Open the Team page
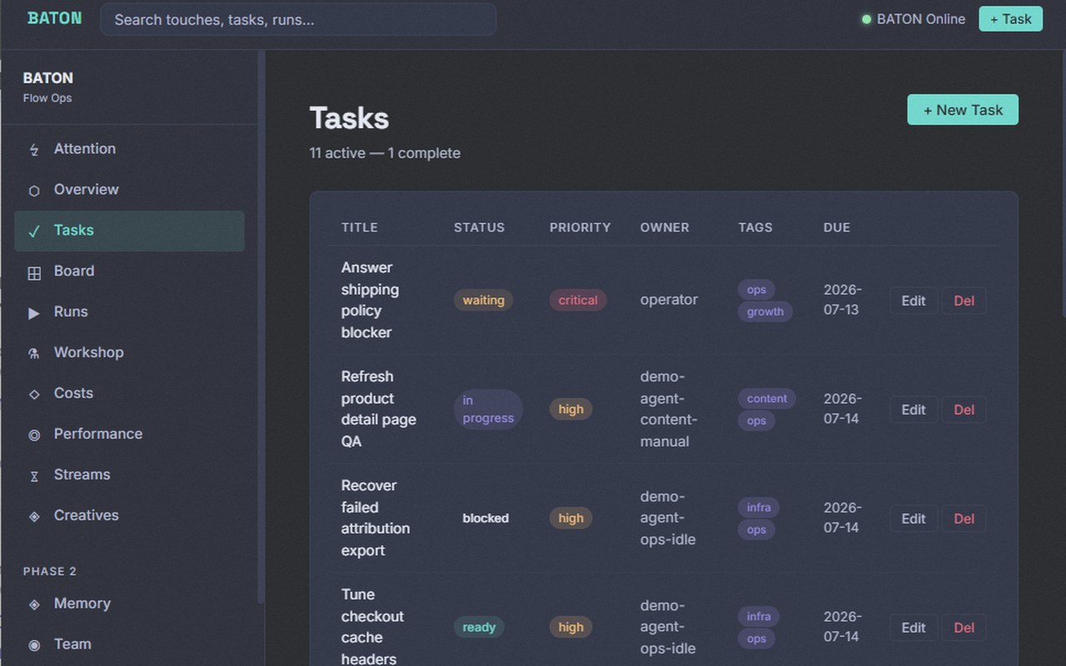The height and width of the screenshot is (666, 1066). point(129,644)
